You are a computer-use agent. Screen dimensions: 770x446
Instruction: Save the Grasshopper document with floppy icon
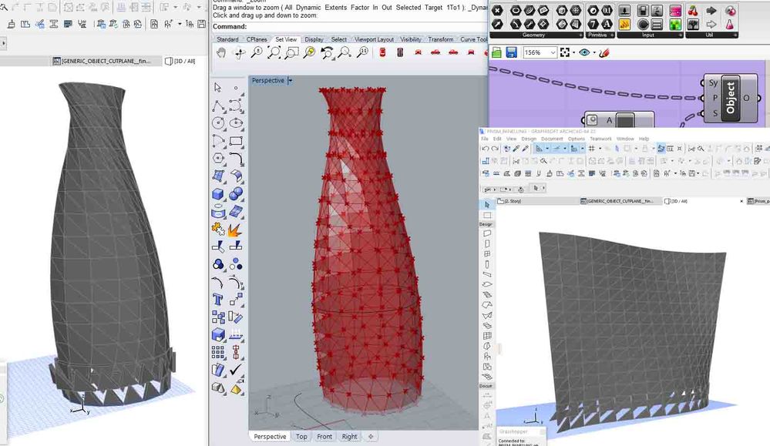click(x=511, y=52)
